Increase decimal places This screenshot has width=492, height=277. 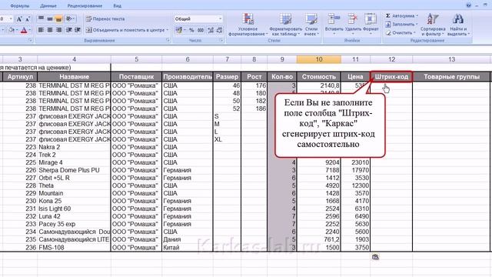pos(211,30)
